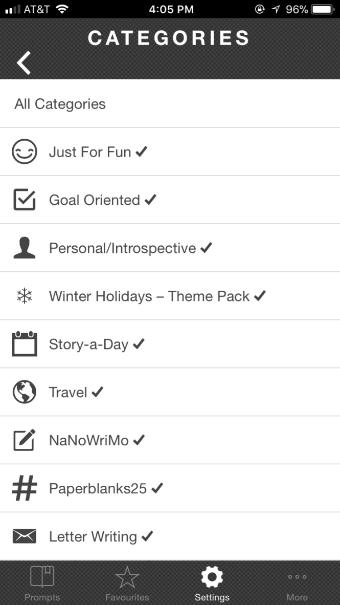Tap the back arrow in the header
This screenshot has width=340, height=605.
[24, 63]
